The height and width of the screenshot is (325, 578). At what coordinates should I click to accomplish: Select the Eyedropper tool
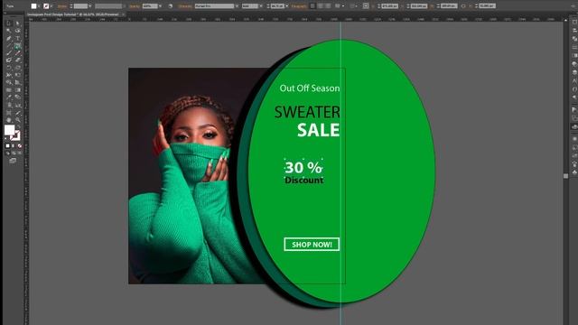pyautogui.click(x=8, y=97)
